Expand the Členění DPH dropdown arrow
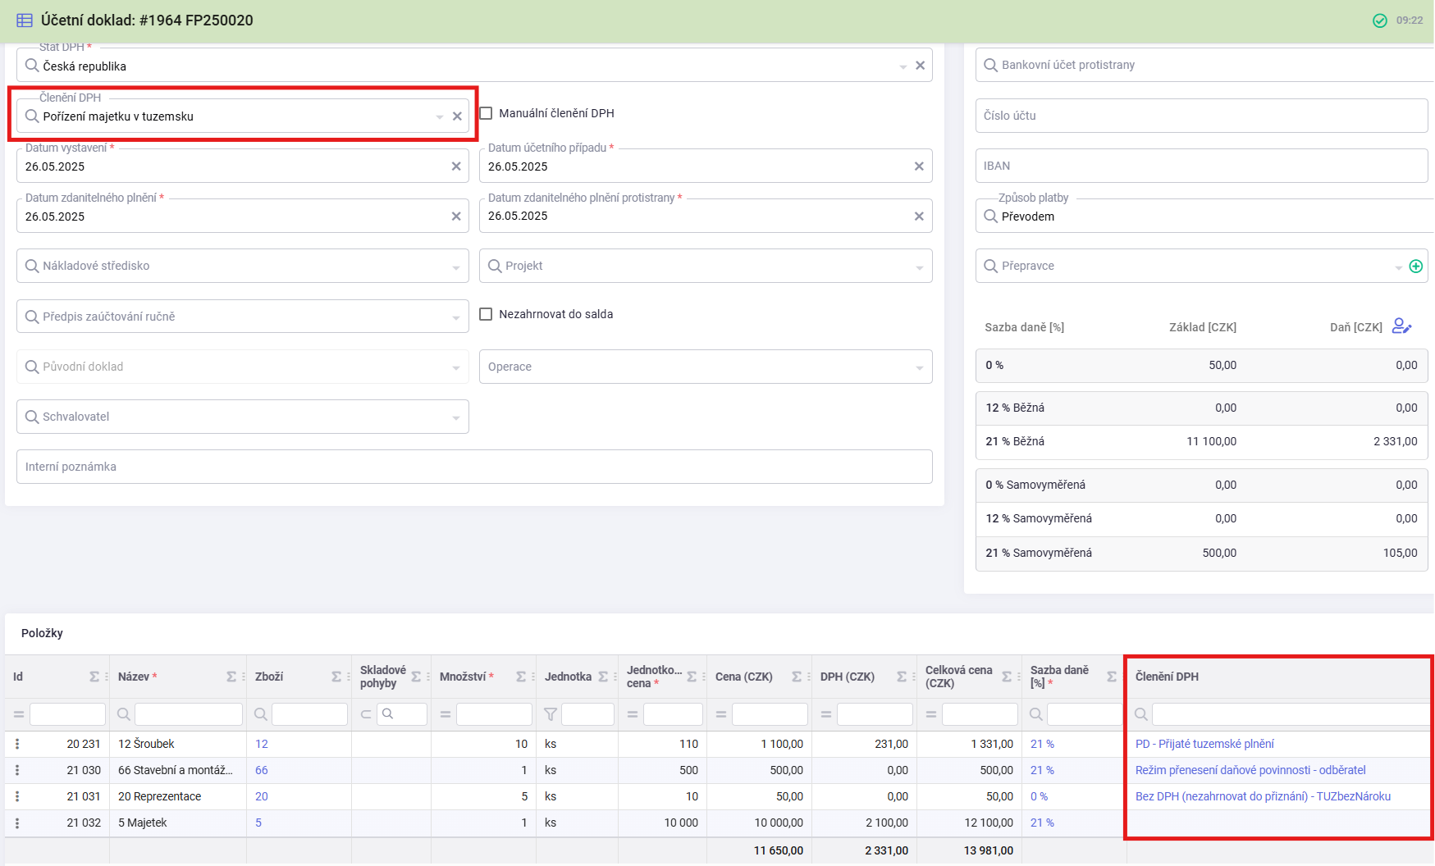Screen dimensions: 1435x866 point(440,117)
